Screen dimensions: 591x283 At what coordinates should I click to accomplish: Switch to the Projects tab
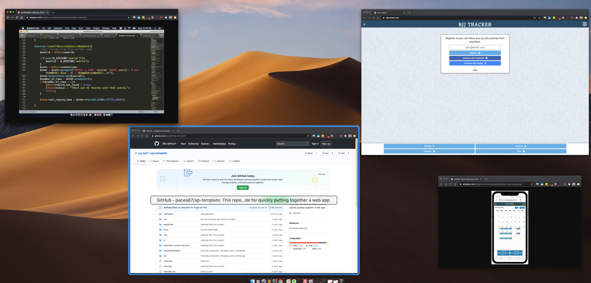click(204, 161)
